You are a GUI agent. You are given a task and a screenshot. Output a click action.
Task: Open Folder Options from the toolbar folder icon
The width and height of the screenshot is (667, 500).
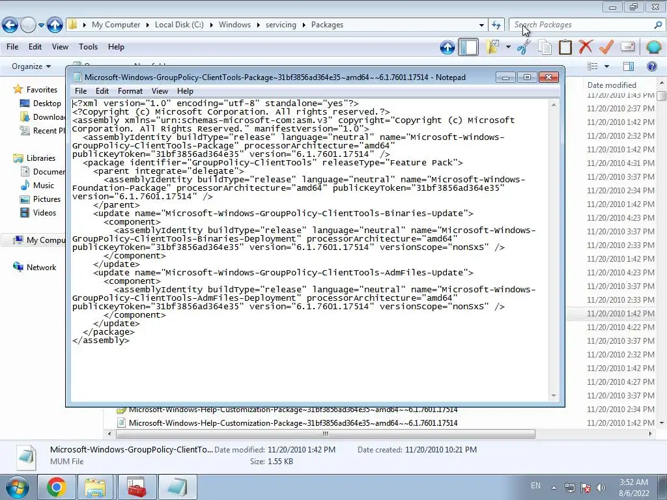(x=493, y=47)
